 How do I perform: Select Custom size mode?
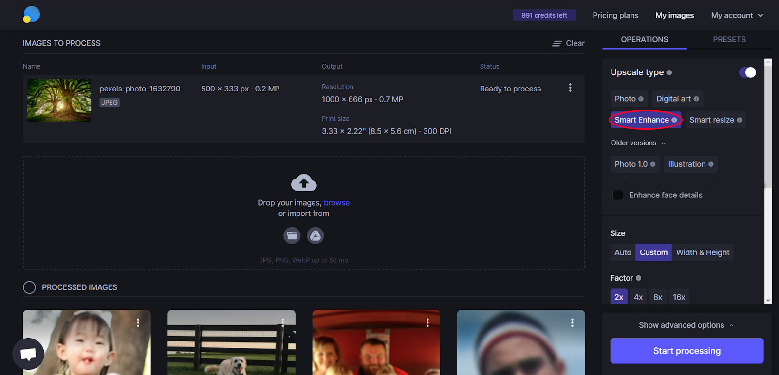tap(653, 252)
